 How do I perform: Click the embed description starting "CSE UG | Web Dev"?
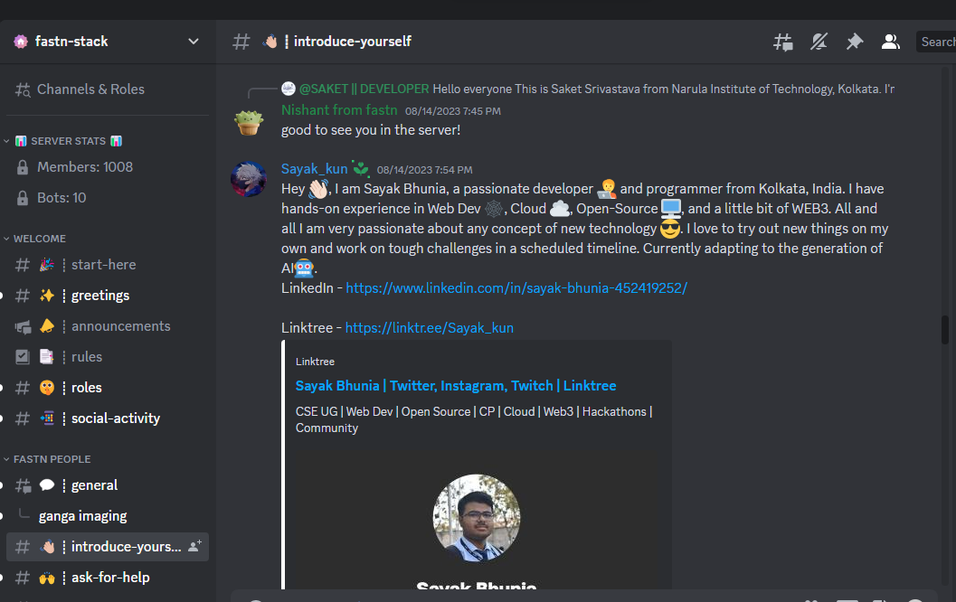(474, 419)
